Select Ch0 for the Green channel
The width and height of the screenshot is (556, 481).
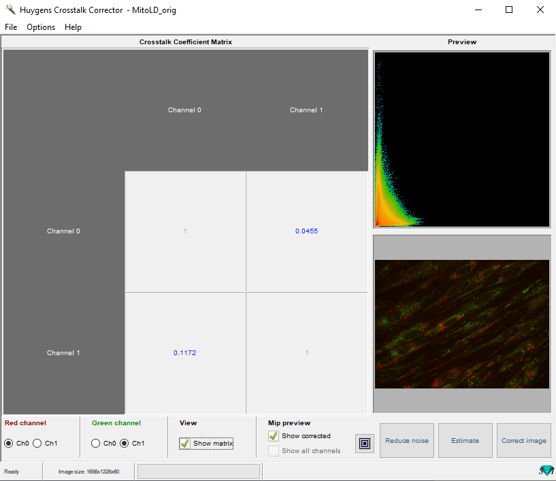pos(96,444)
